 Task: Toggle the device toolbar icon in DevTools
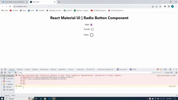5,69
